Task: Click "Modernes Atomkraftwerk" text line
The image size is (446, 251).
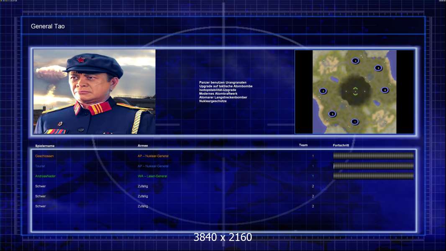Action: pyautogui.click(x=218, y=94)
